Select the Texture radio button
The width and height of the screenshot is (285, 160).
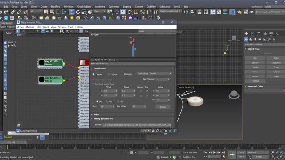pos(94,74)
